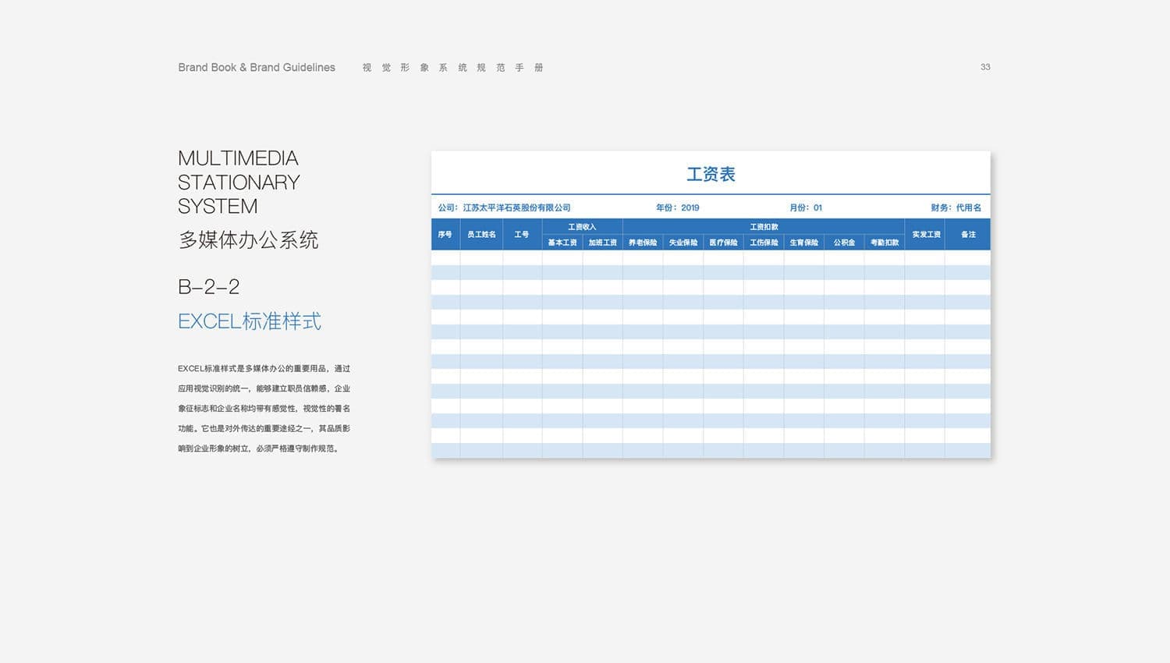Click the 失业保险 column header
The width and height of the screenshot is (1170, 663).
pos(682,243)
